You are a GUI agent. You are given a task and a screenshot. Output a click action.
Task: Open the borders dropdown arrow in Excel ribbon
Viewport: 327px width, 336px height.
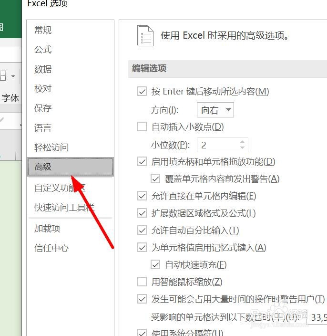pyautogui.click(x=13, y=76)
